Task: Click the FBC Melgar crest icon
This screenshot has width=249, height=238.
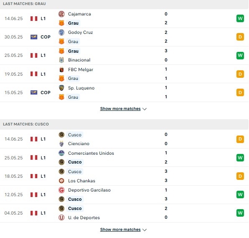Action: click(x=62, y=69)
